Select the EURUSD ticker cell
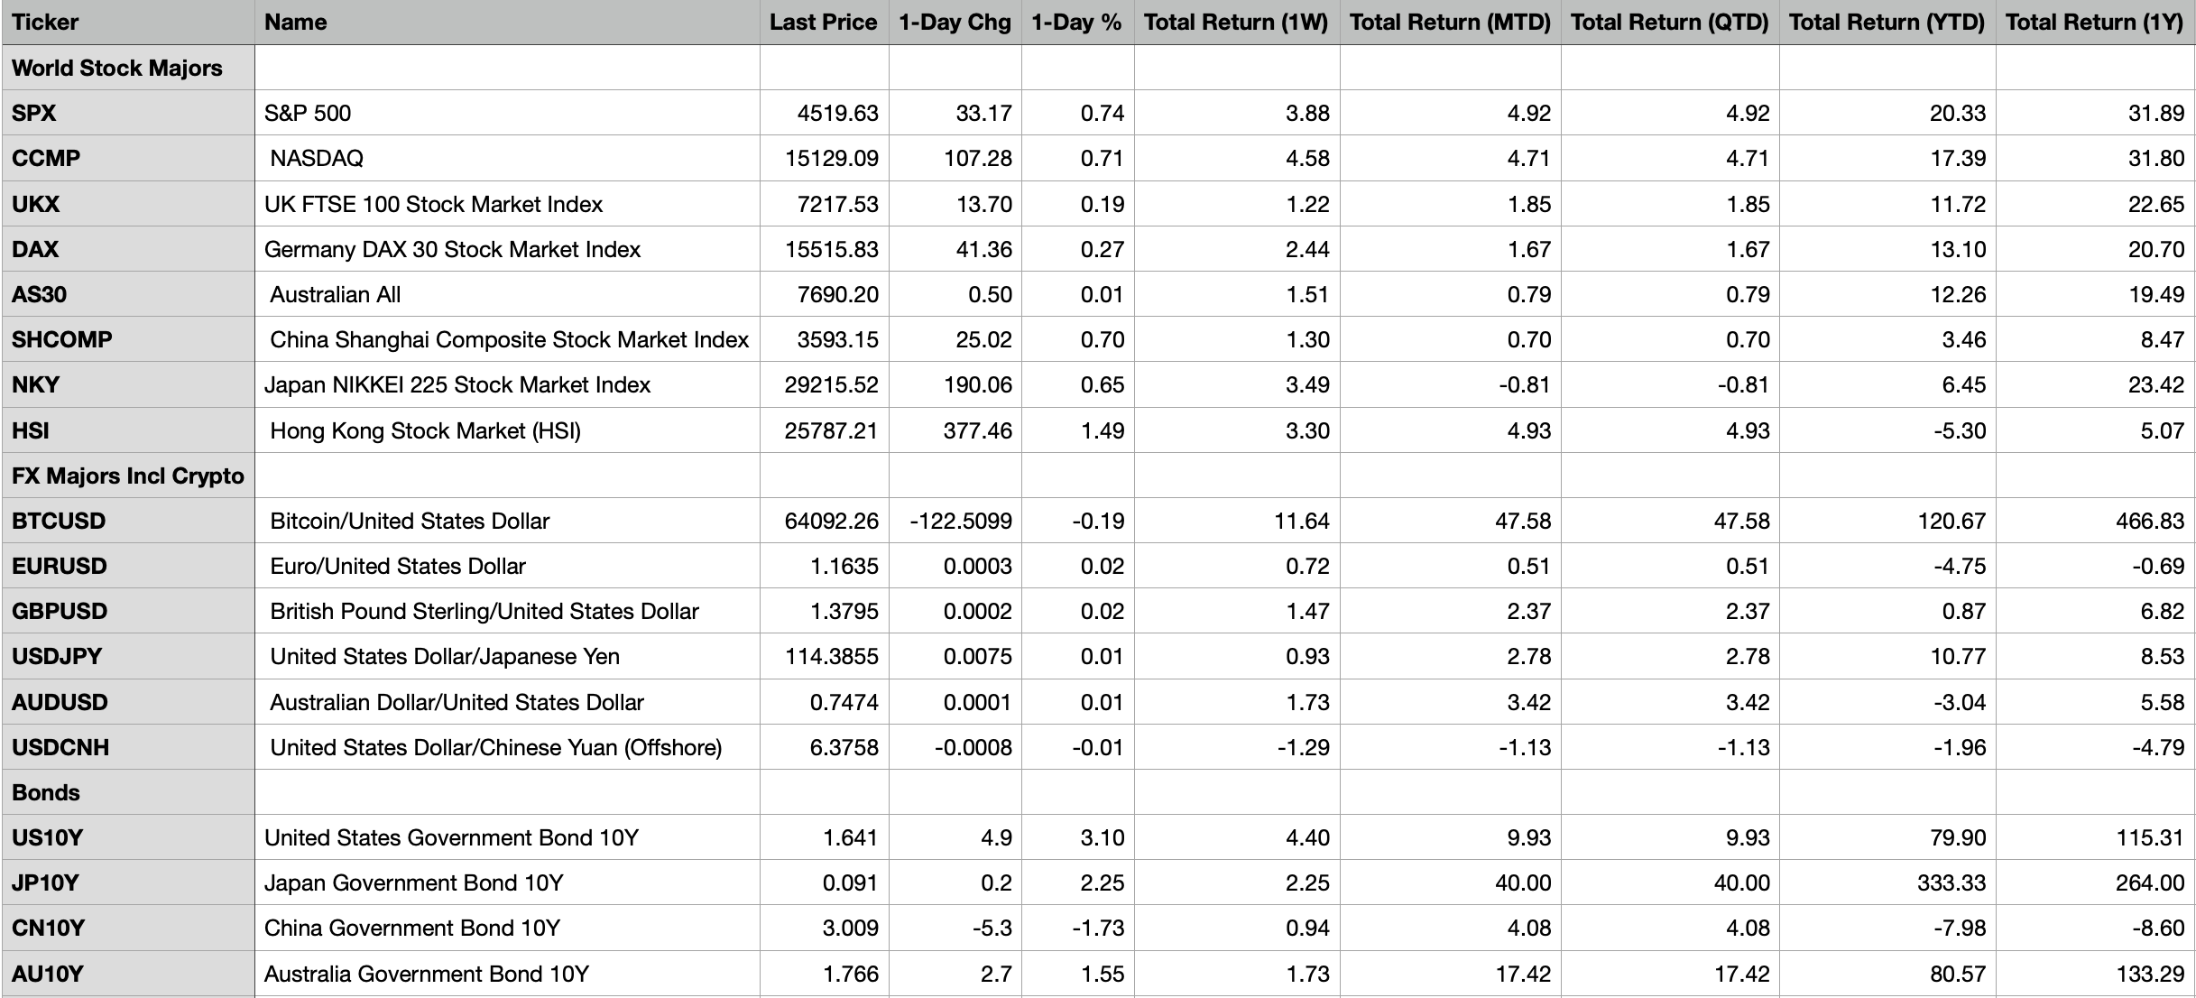This screenshot has height=998, width=2196. [128, 566]
